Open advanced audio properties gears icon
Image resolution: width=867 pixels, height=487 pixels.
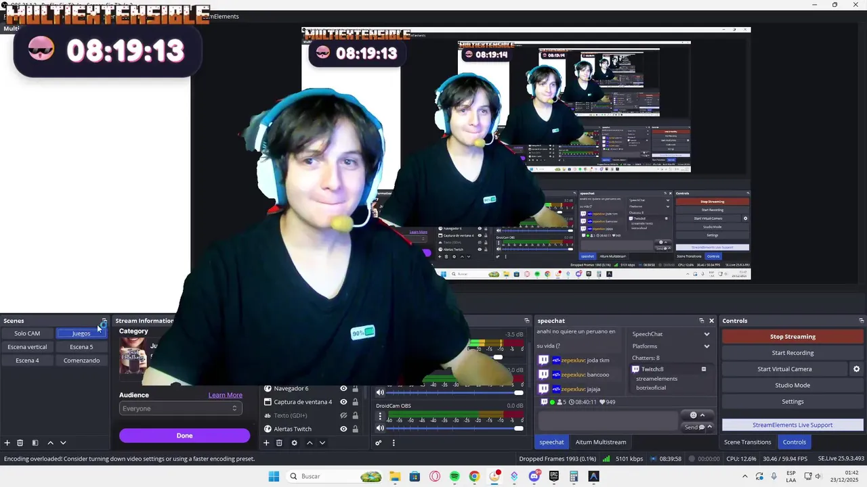[379, 443]
